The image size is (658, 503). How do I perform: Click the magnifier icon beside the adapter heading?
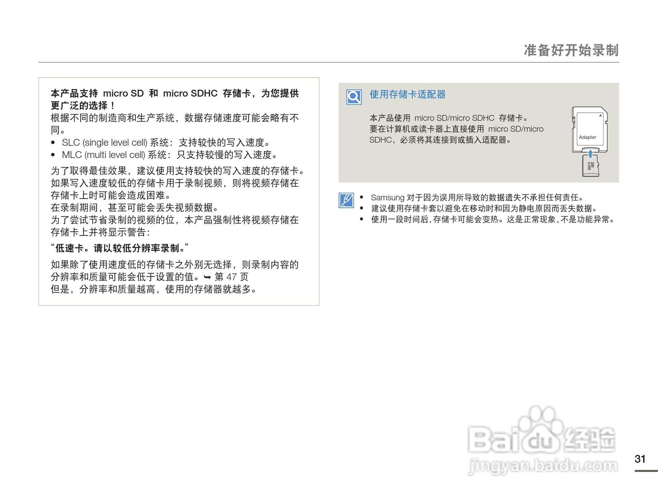tap(354, 97)
